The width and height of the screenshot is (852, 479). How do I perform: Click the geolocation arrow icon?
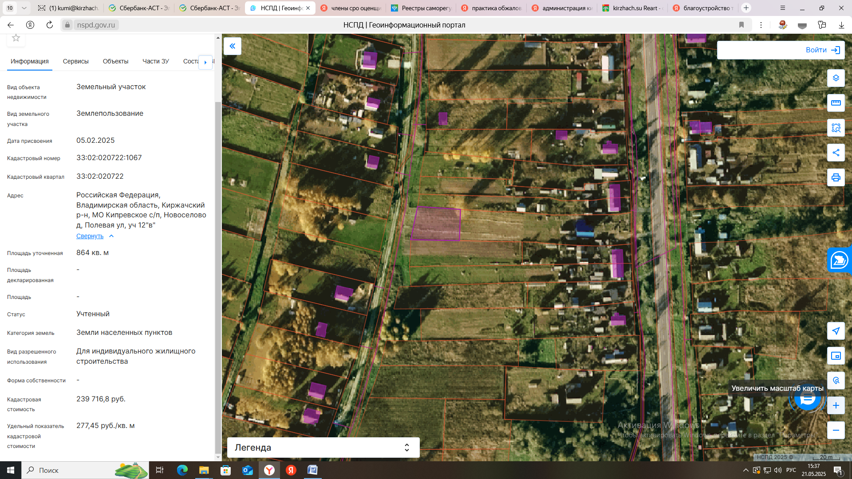click(x=836, y=331)
